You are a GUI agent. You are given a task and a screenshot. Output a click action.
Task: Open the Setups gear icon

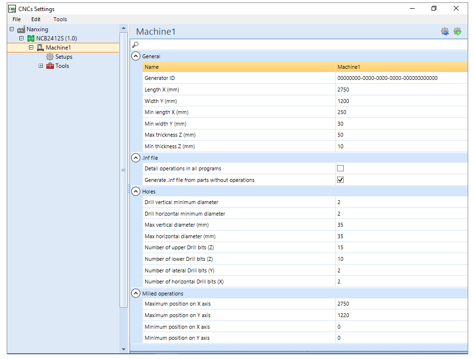50,57
